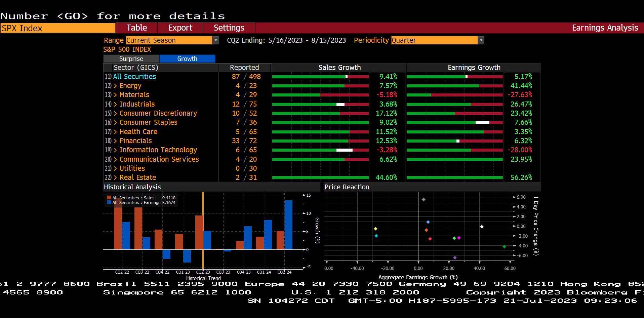This screenshot has width=644, height=318.
Task: Open the Settings menu
Action: point(229,28)
